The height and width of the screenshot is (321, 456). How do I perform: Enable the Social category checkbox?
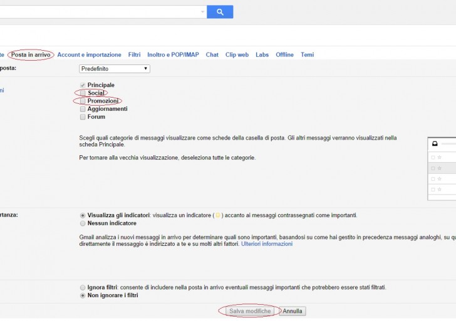[83, 93]
